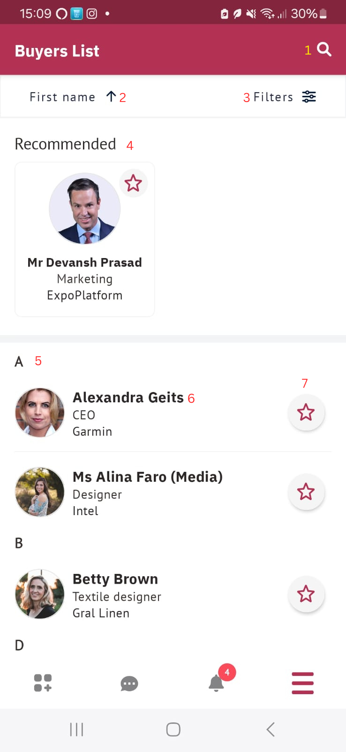Open the Filters sliders icon
The image size is (346, 752).
[308, 97]
